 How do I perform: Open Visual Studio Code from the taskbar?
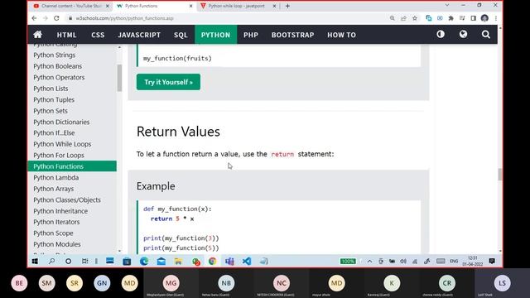tap(247, 262)
